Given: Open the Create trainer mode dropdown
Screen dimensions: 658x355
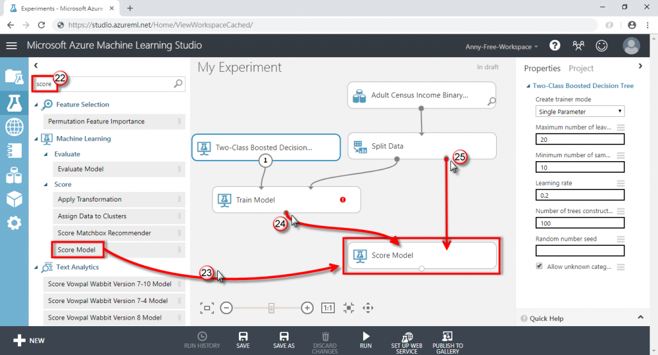Looking at the screenshot, I should click(580, 112).
